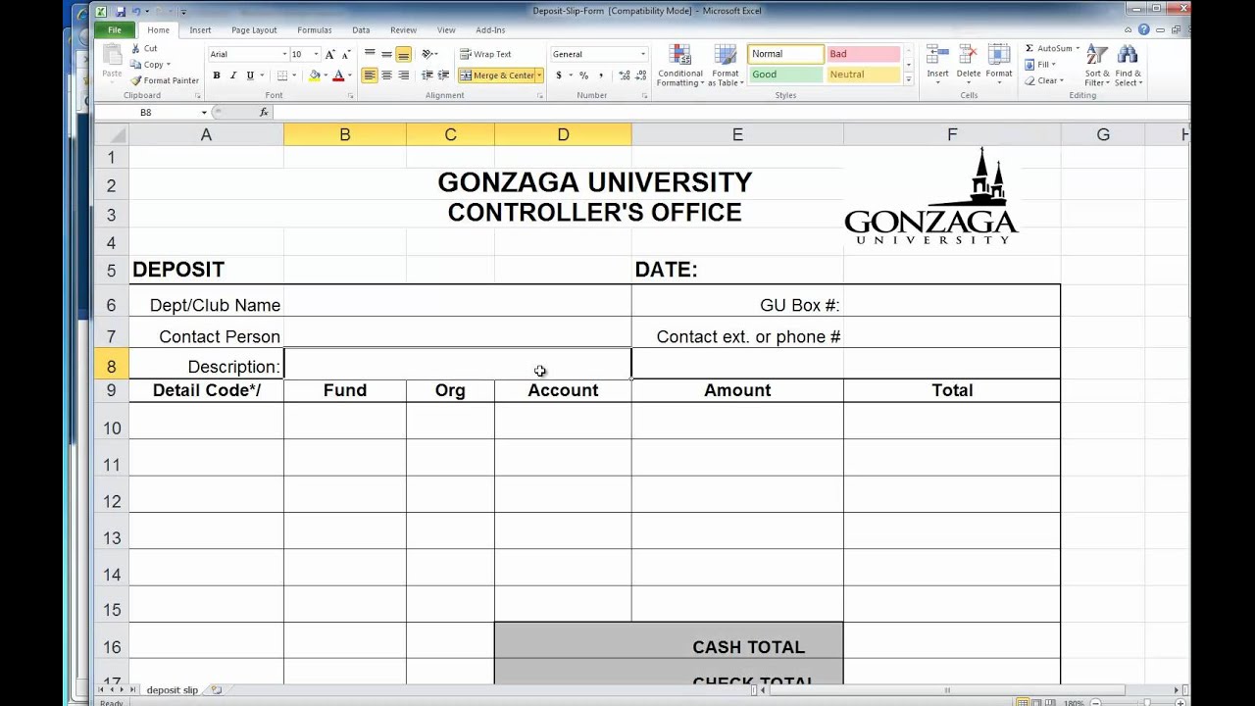Click the Copy icon in Clipboard group
The height and width of the screenshot is (706, 1255).
pos(135,65)
